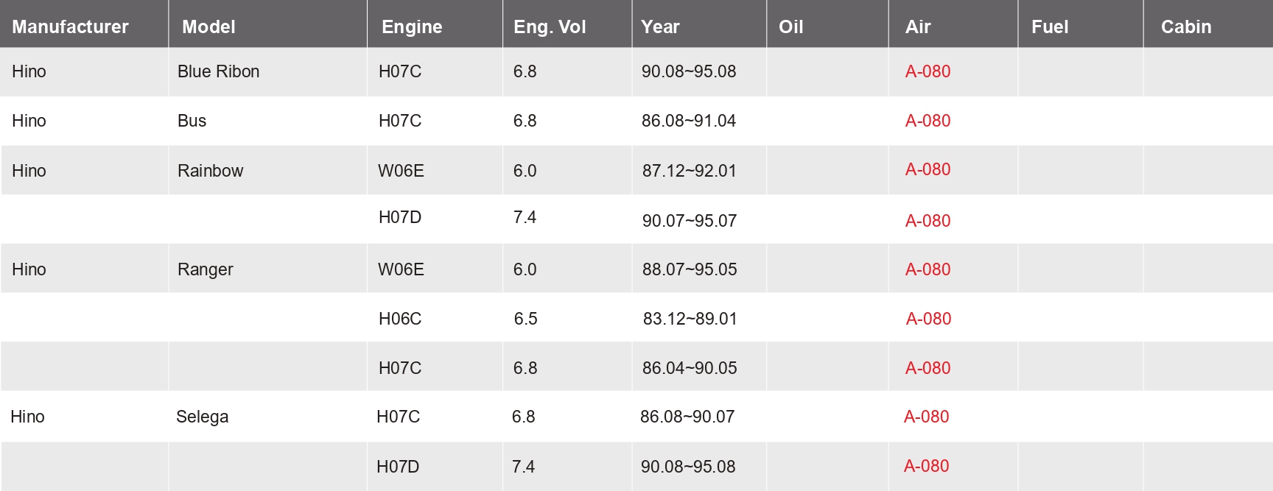Click the Selega model cell
Image resolution: width=1273 pixels, height=491 pixels.
click(x=202, y=417)
